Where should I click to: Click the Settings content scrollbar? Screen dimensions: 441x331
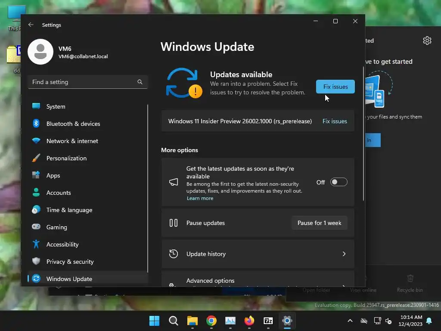363,134
